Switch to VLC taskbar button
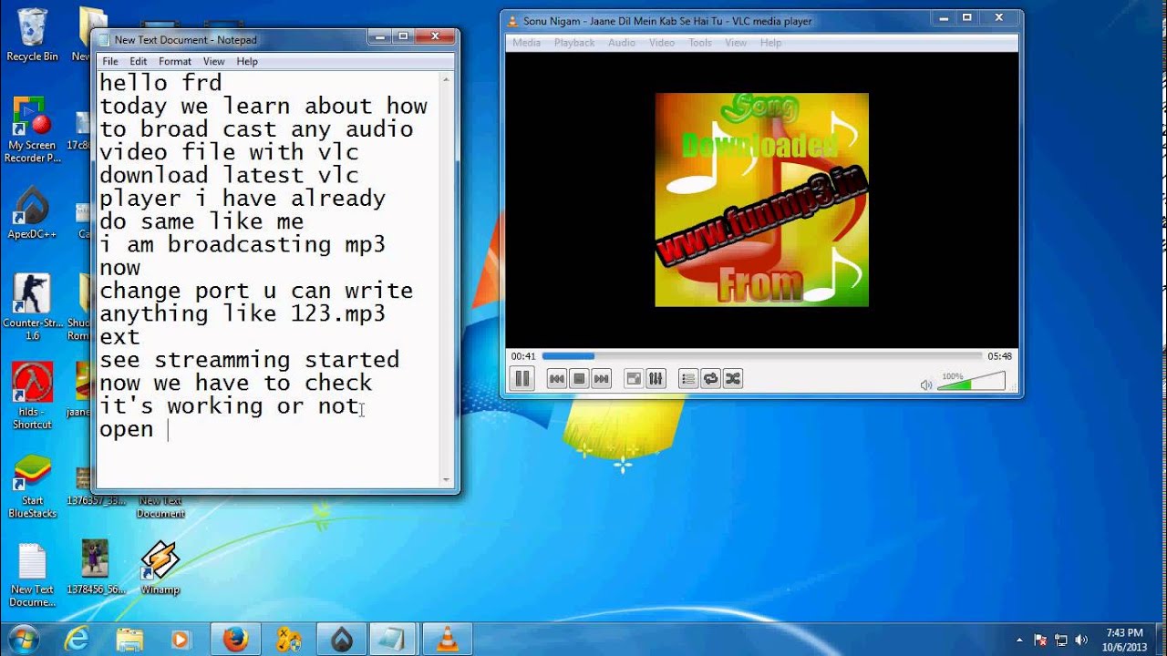1167x656 pixels. tap(448, 640)
